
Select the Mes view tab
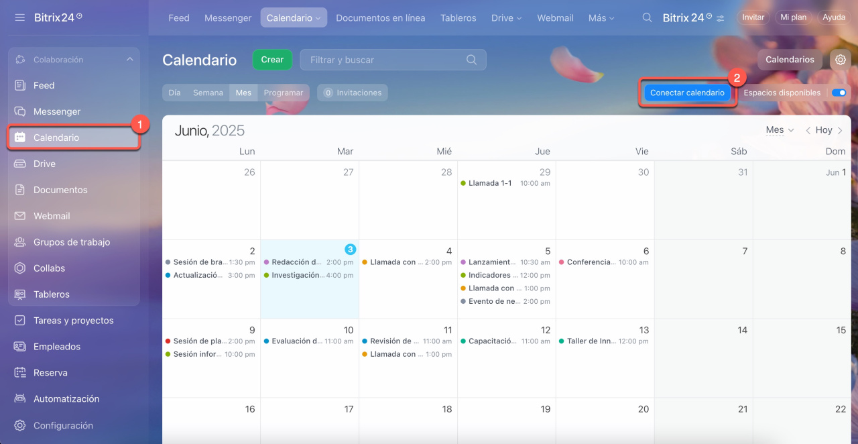[243, 93]
